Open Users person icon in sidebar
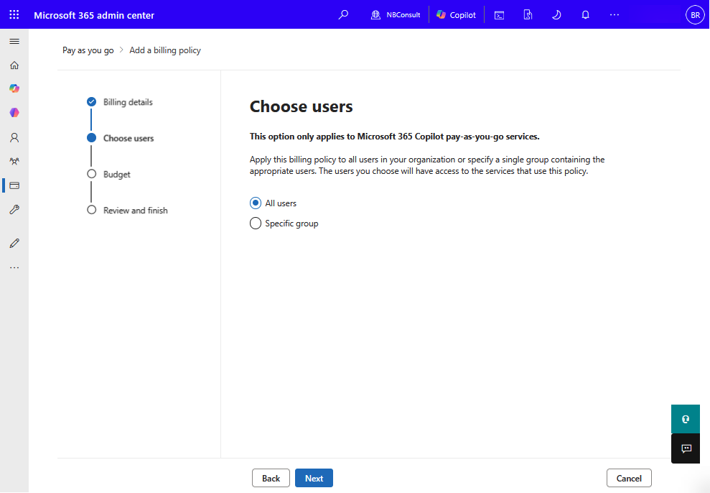Screen dimensions: 710x493 [14, 137]
